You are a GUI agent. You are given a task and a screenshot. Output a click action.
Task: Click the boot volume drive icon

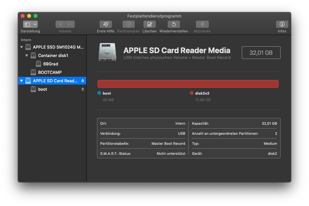pyautogui.click(x=33, y=89)
